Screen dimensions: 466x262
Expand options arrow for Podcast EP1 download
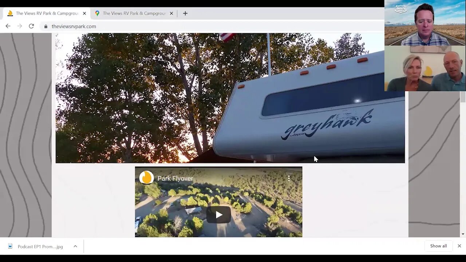[75, 246]
